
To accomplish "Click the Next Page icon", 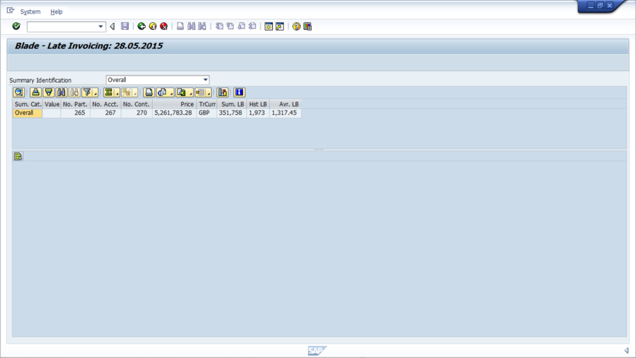I will [x=241, y=26].
